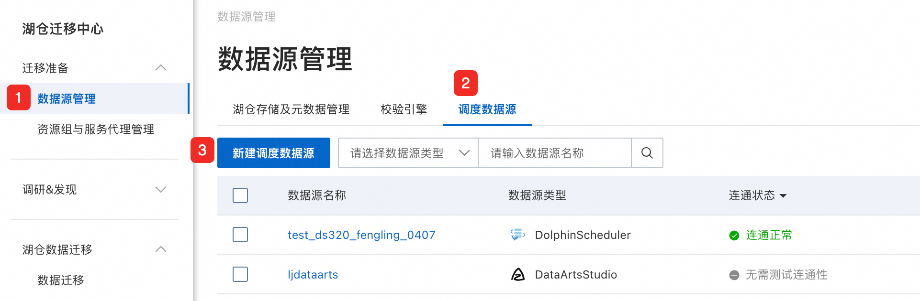Check the ljdataarts row checkbox
Image resolution: width=920 pixels, height=301 pixels.
[x=240, y=274]
